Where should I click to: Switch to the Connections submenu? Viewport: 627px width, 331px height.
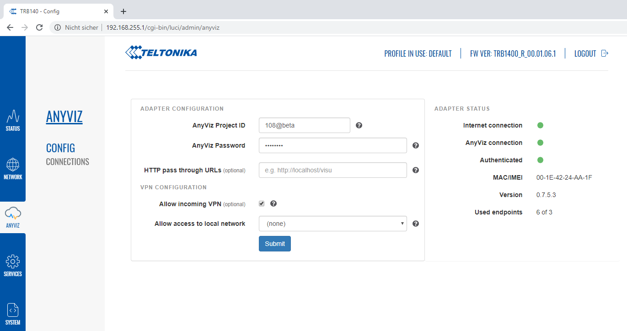(68, 162)
